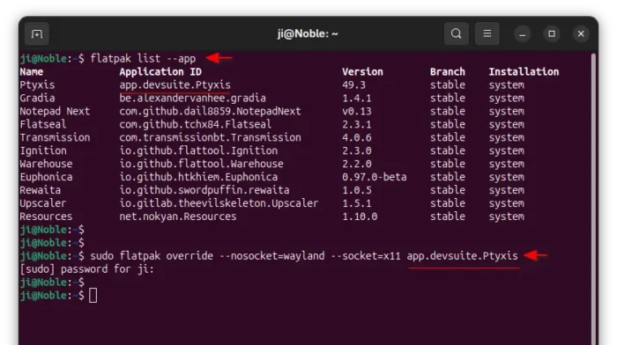Viewport: 617px width, 345px height.
Task: Click 'sudo flatpak override' command text
Action: [x=152, y=256]
